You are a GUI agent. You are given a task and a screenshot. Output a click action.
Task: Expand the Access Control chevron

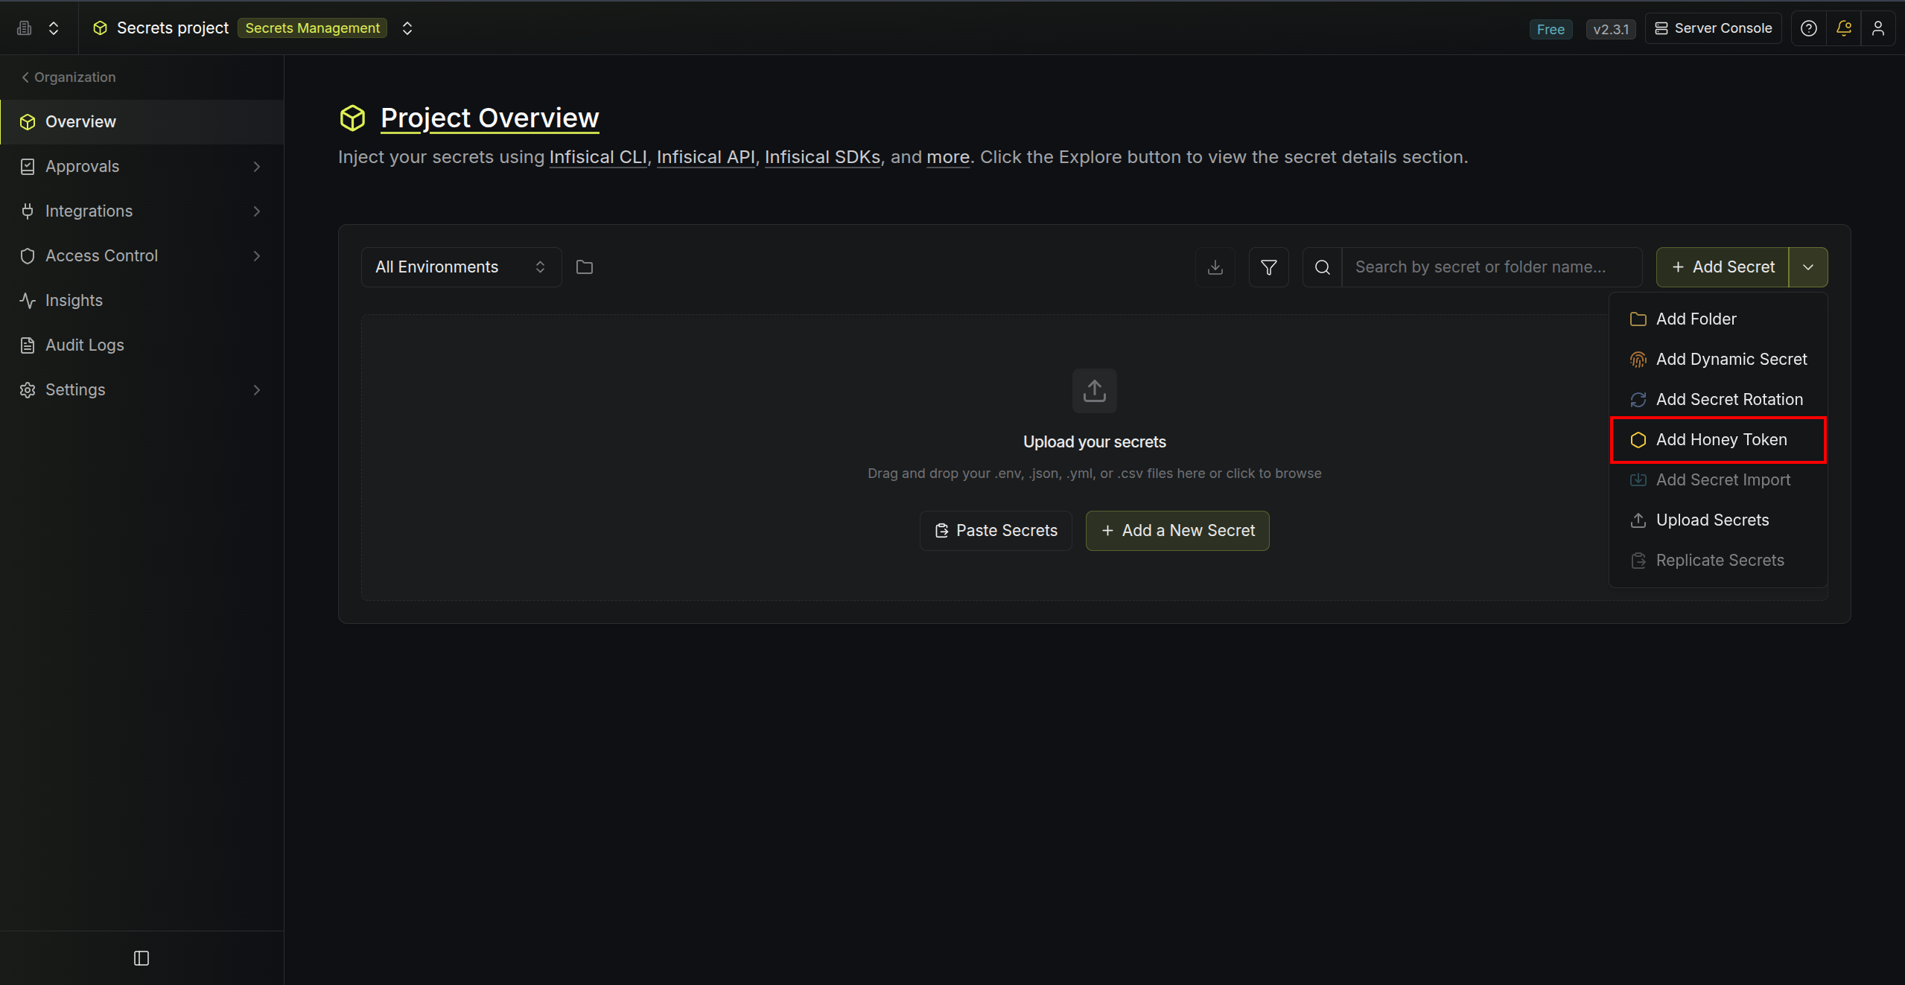[257, 256]
